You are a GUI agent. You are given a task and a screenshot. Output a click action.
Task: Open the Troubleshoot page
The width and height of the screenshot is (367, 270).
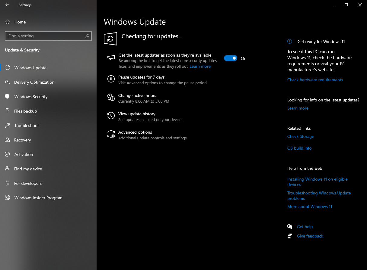tap(48, 126)
